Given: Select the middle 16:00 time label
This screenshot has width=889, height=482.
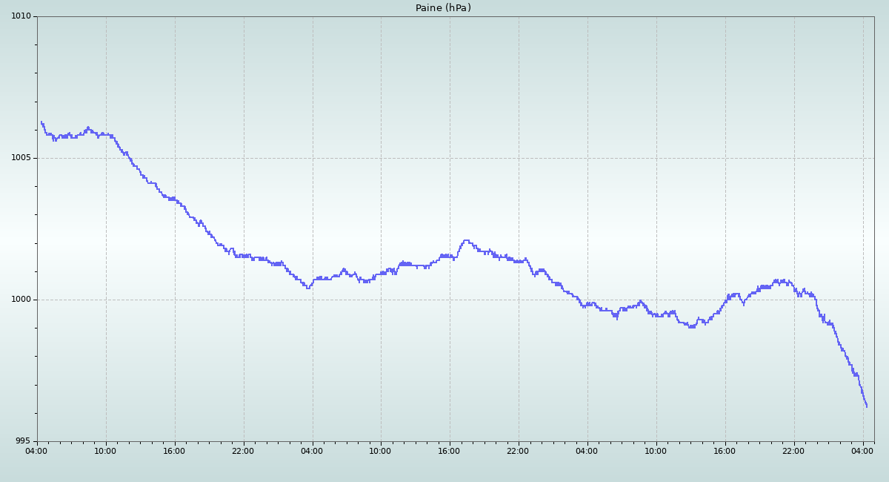Looking at the screenshot, I should [449, 451].
